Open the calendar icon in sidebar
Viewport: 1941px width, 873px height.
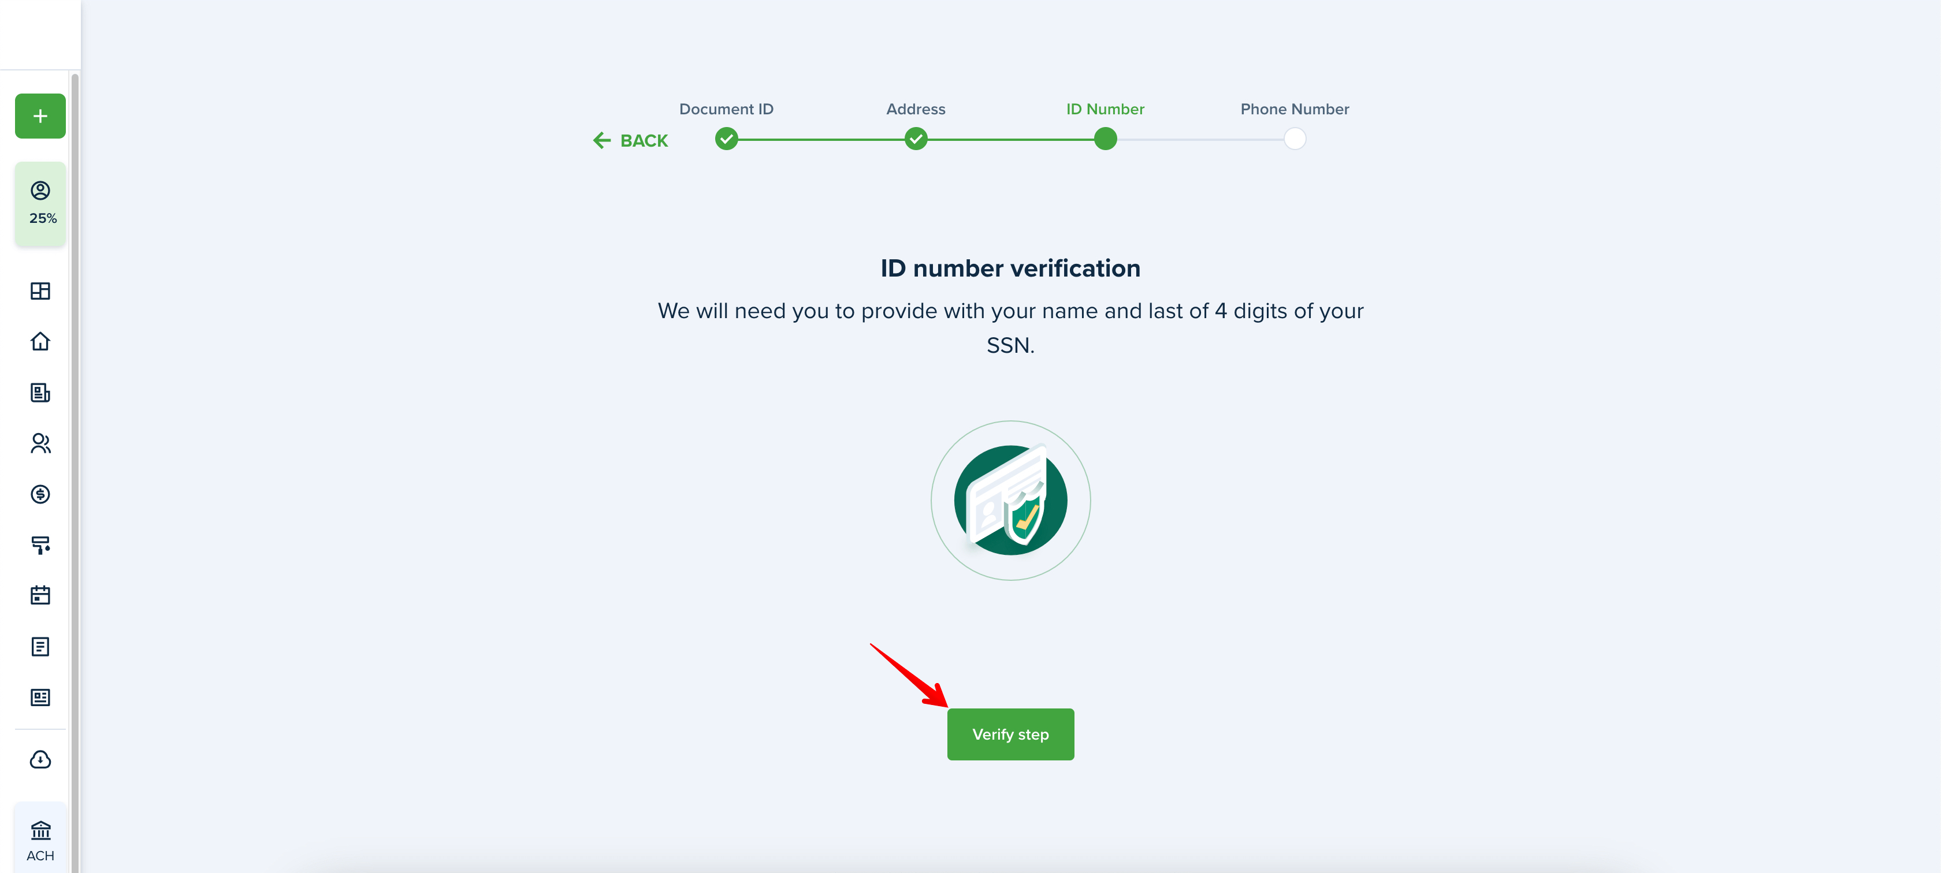[x=40, y=595]
